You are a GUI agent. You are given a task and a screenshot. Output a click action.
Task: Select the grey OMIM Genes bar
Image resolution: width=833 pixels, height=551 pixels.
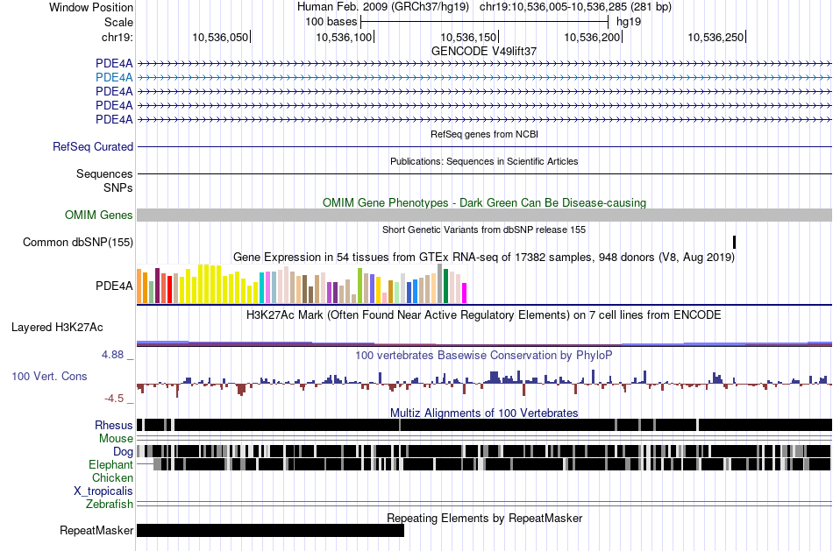click(x=484, y=215)
